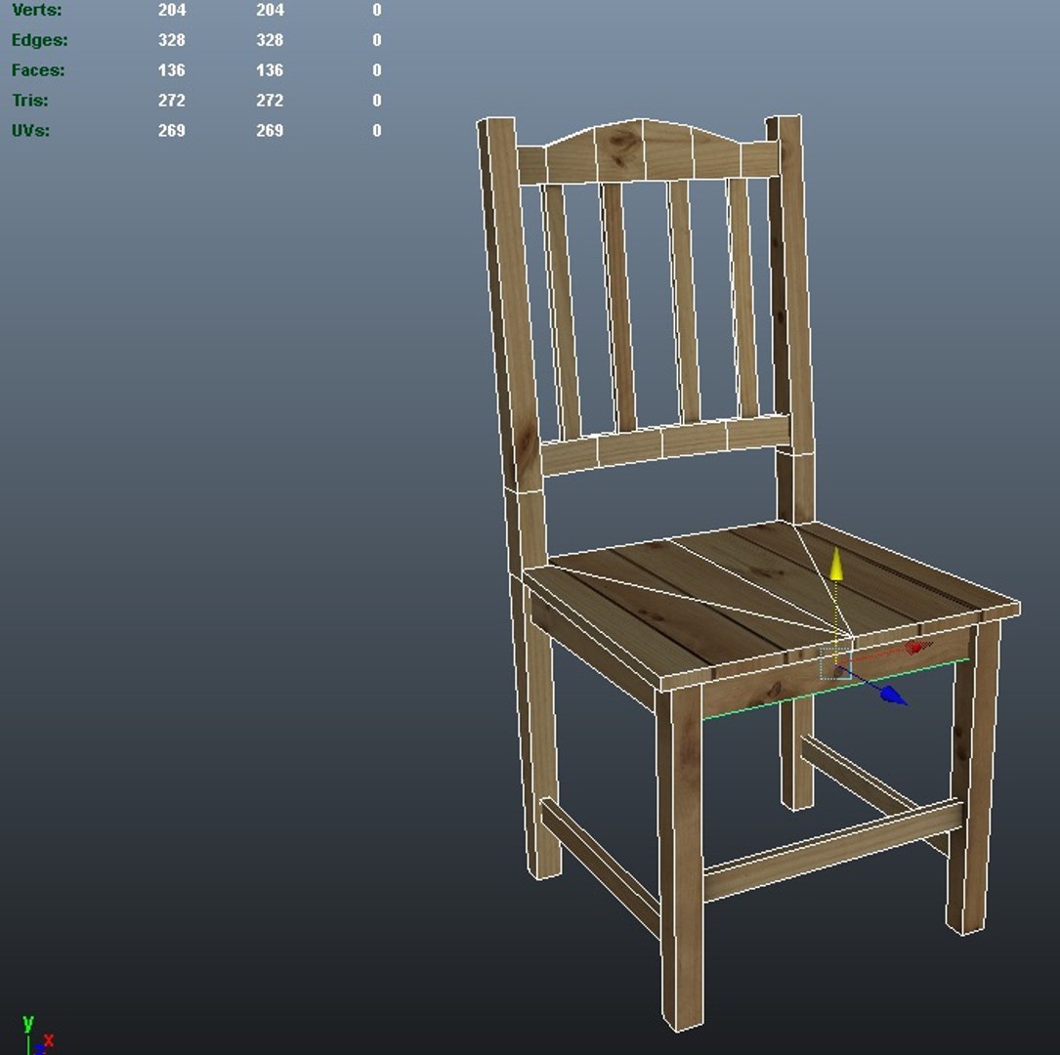Click the first 269 value in the UVs row
The width and height of the screenshot is (1060, 1055).
(172, 131)
